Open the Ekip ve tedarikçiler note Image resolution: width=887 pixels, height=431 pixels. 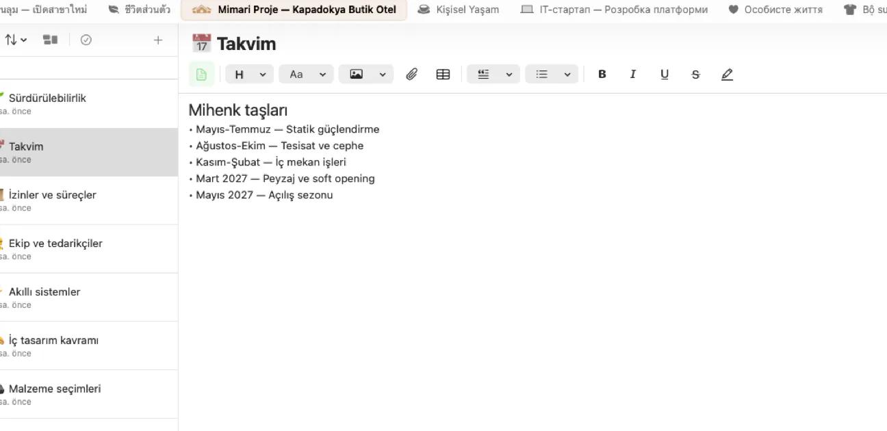pos(89,250)
